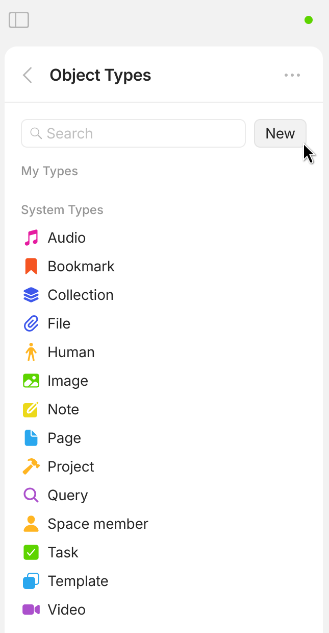Click the green Task checkbox icon
Image resolution: width=329 pixels, height=633 pixels.
point(31,552)
